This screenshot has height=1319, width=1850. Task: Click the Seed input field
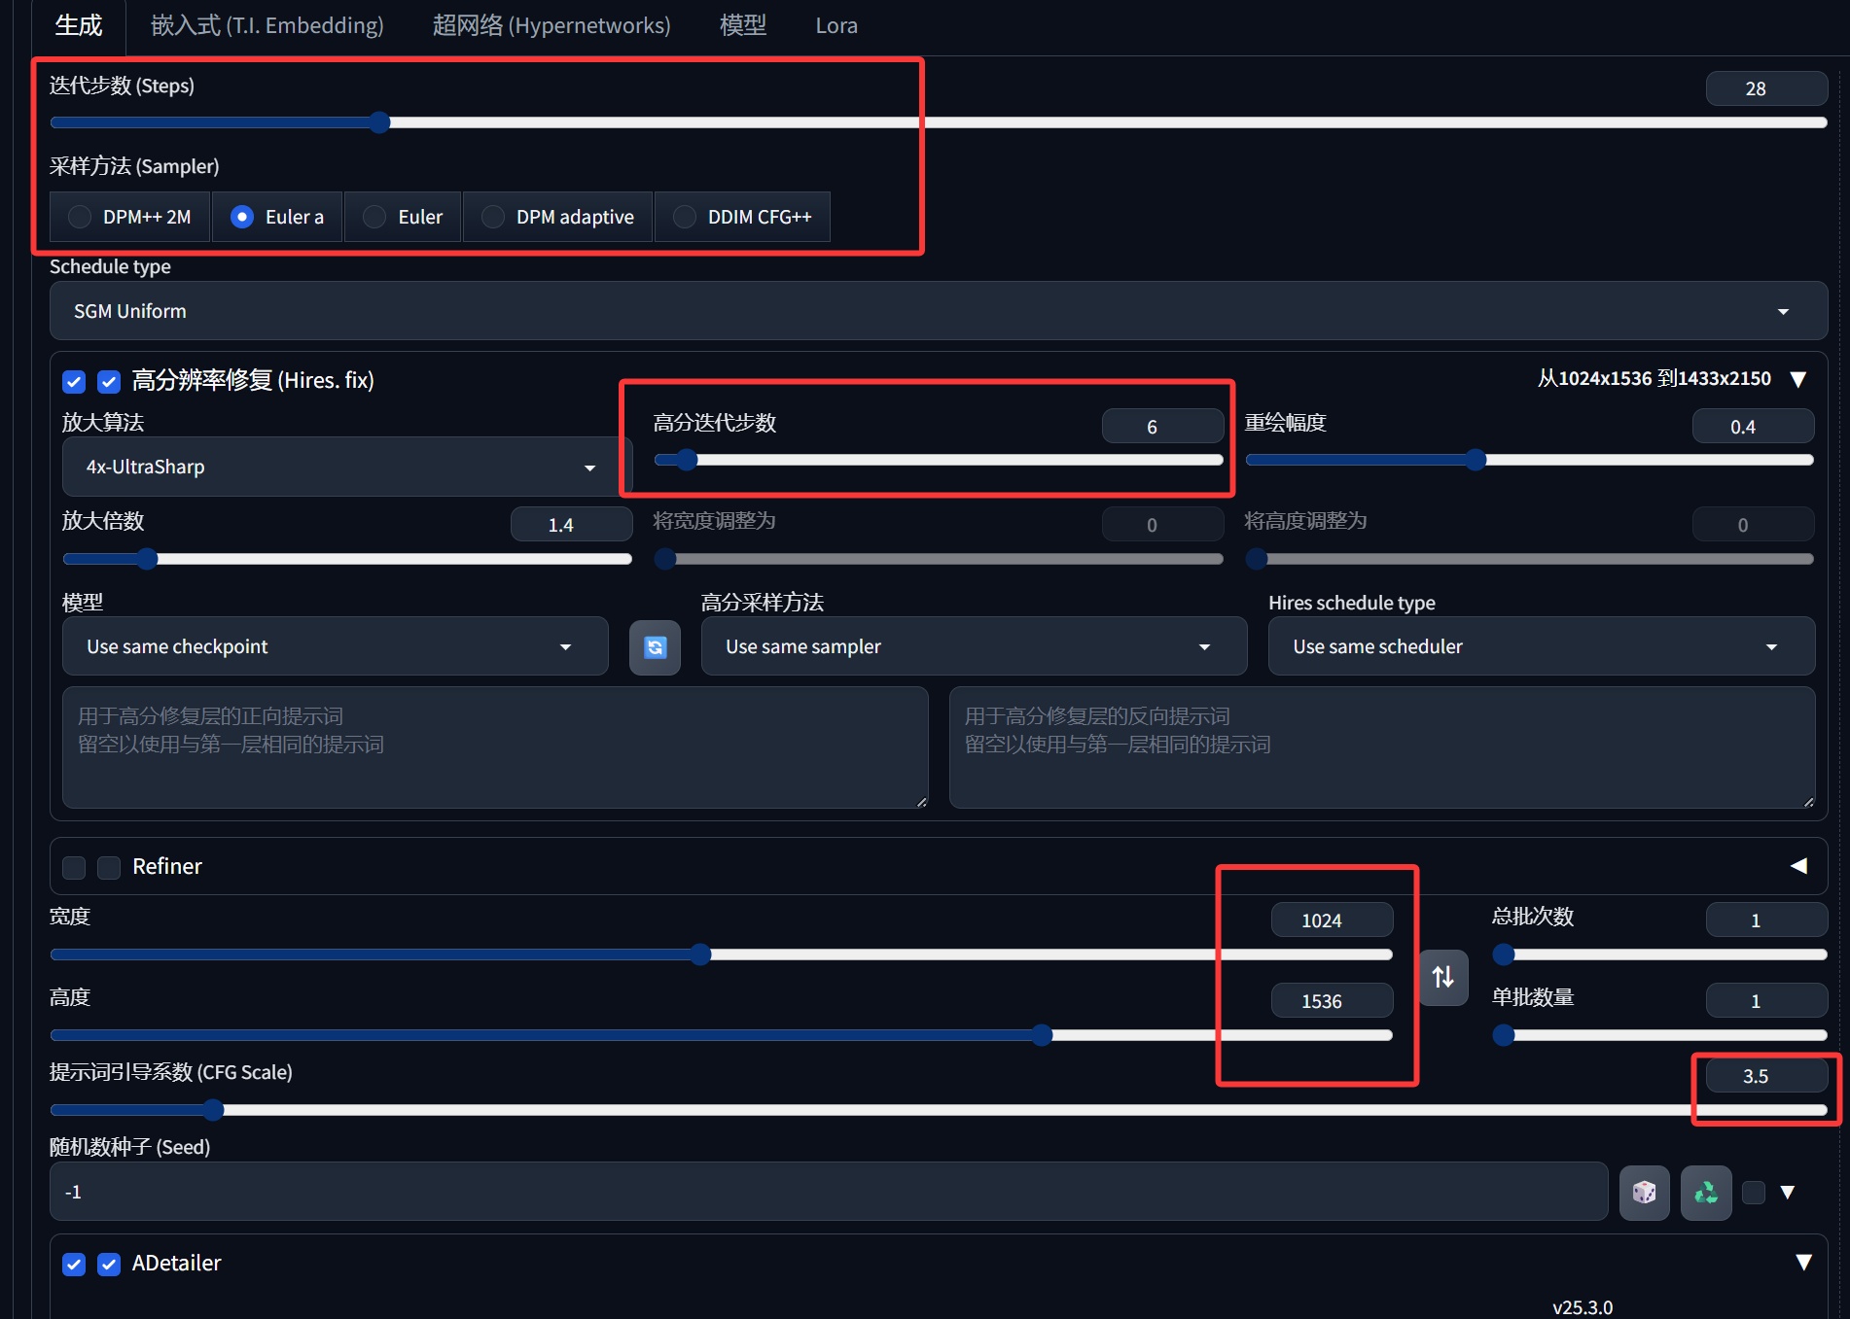coord(827,1193)
